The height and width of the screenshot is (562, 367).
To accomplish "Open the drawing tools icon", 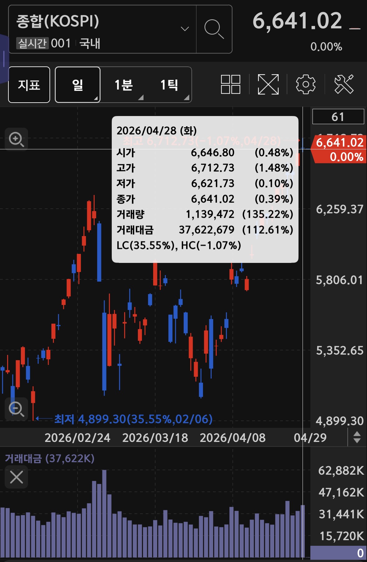I will click(x=344, y=84).
